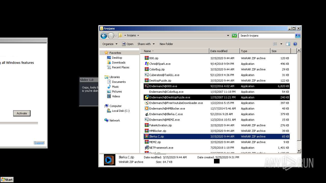Click the Search trojans field
The image size is (326, 183).
pos(267,36)
